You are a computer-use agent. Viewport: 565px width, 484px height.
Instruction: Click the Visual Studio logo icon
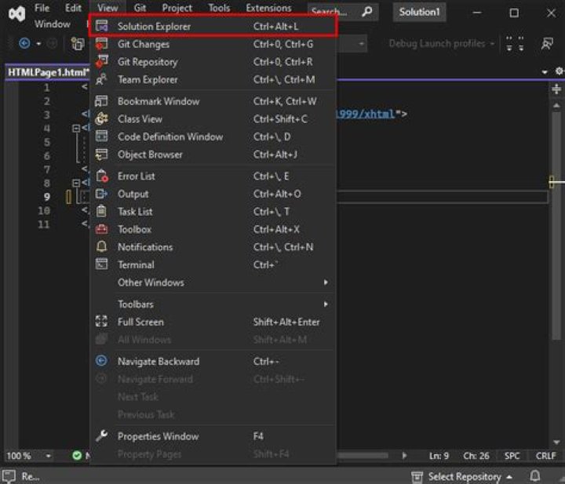point(17,13)
